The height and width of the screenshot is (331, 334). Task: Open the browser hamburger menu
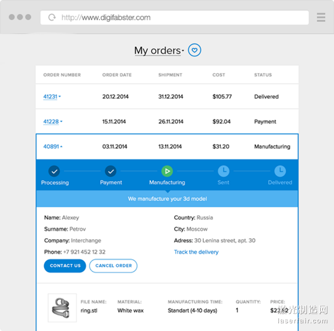321,18
